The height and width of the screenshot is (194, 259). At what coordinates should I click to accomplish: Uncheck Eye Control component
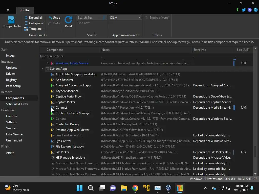[53, 141]
